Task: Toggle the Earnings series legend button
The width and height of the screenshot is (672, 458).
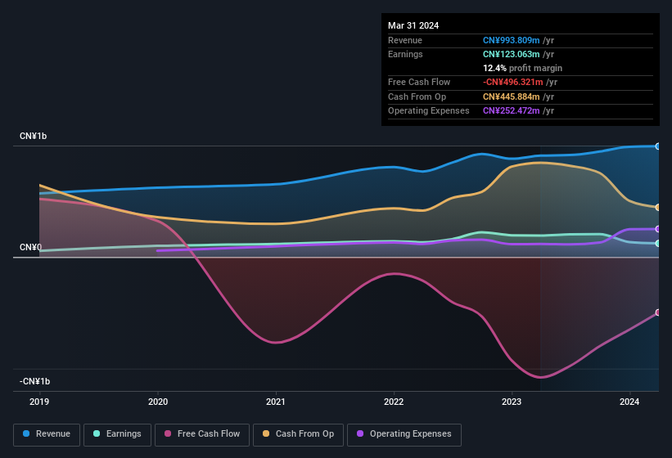Action: click(x=117, y=434)
